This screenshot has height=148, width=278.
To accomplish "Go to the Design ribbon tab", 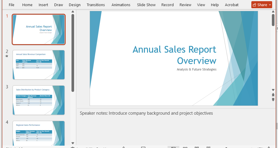I will [x=75, y=5].
